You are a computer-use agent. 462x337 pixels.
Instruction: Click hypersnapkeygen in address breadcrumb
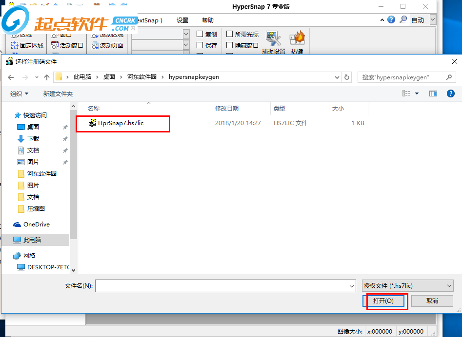194,77
